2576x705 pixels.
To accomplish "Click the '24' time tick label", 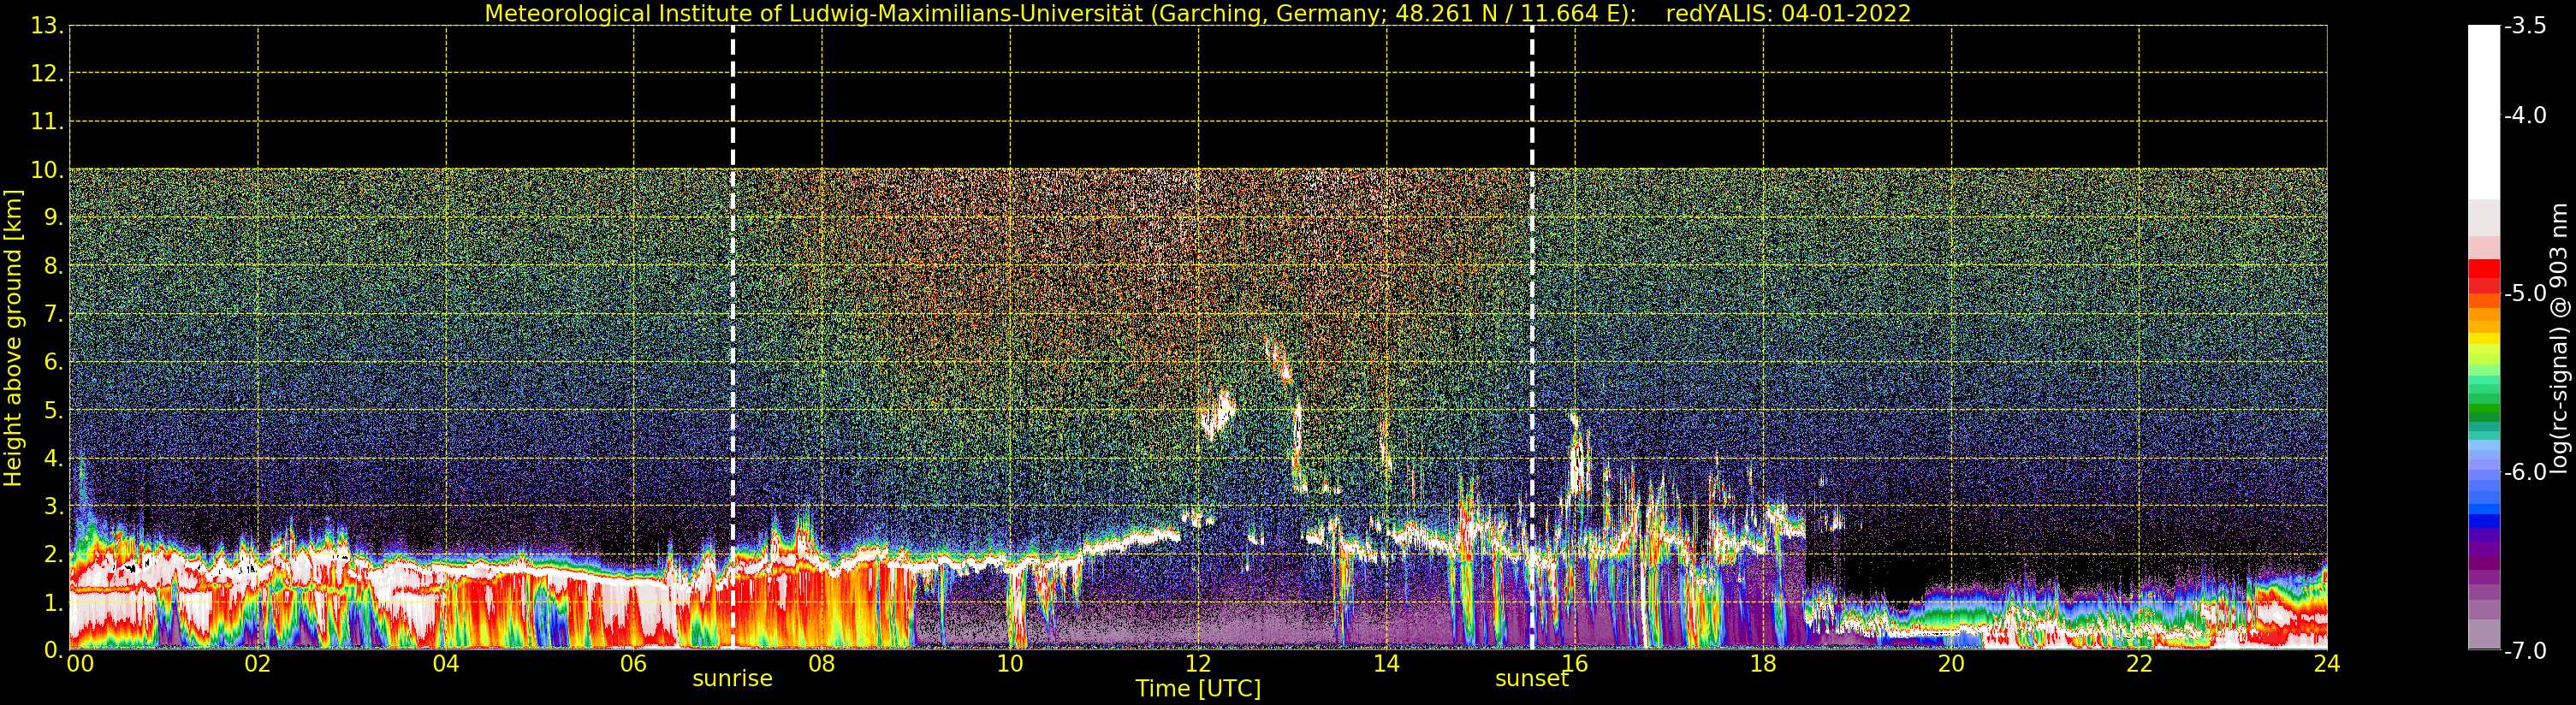I will 2327,664.
